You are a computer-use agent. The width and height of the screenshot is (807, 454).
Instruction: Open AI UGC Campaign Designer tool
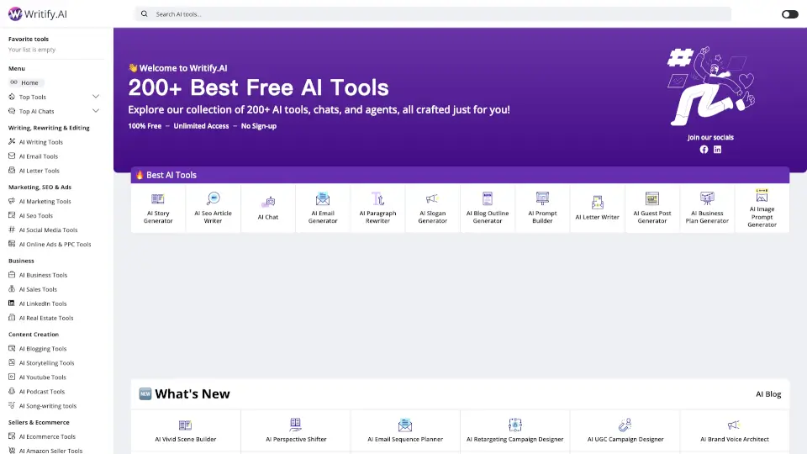(x=625, y=431)
